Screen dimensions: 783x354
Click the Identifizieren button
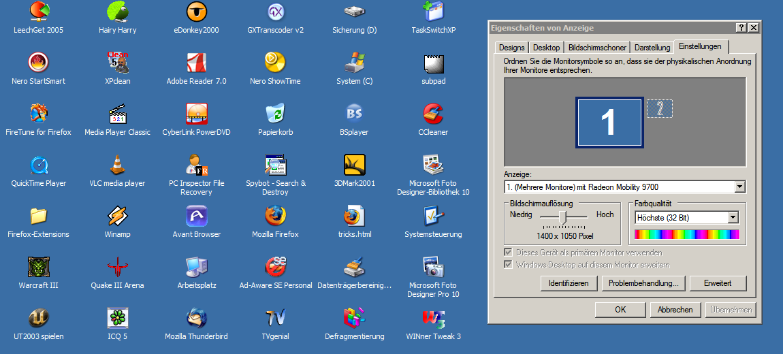pos(569,283)
